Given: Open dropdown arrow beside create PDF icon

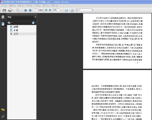Looking at the screenshot, I should 13,10.
